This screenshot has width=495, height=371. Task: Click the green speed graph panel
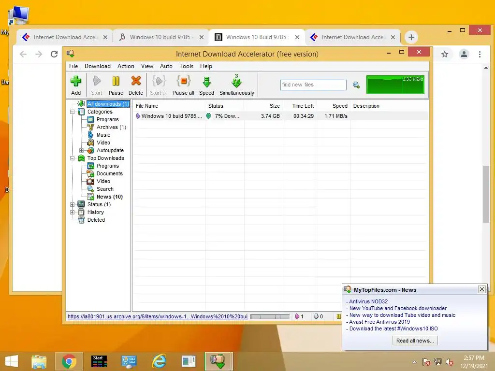tap(395, 84)
